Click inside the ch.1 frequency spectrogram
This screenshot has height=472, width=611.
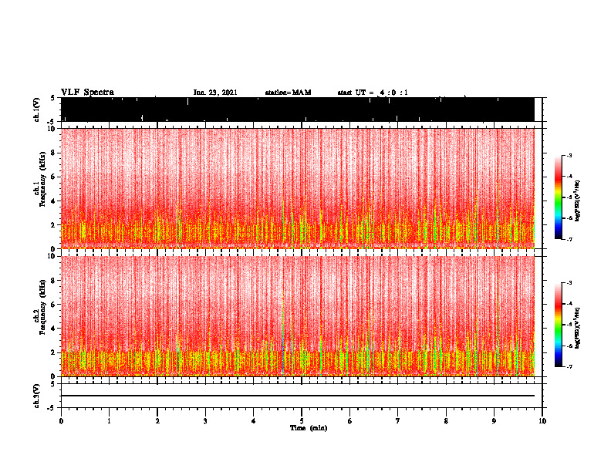[298, 188]
